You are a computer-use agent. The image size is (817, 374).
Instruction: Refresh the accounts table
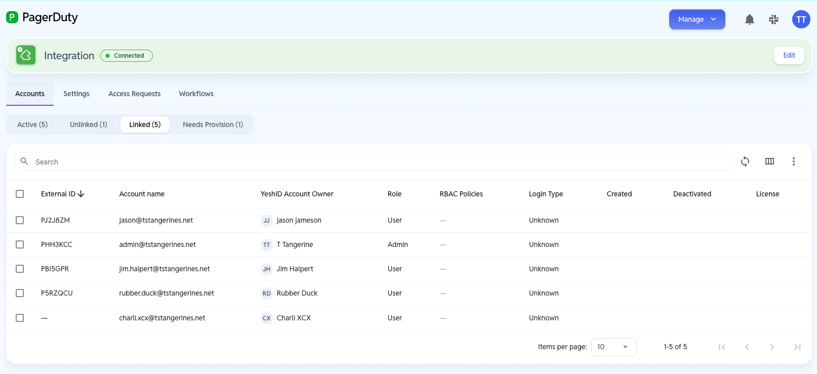pos(745,161)
